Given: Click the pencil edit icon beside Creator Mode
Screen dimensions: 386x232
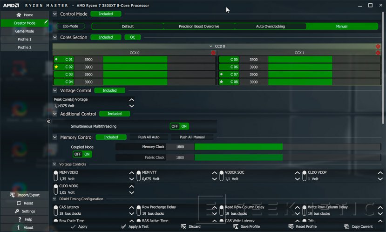Looking at the screenshot, I should point(46,22).
